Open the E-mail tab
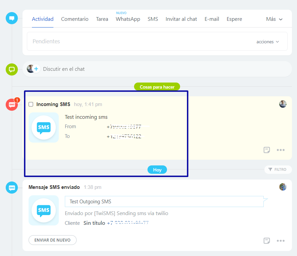Viewport: 297px width, 256px height. [212, 19]
